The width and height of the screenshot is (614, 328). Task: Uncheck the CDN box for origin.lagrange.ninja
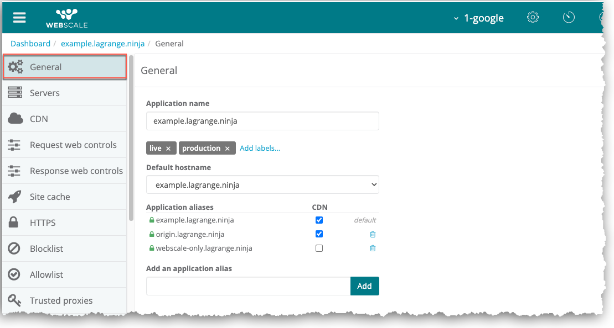(319, 234)
